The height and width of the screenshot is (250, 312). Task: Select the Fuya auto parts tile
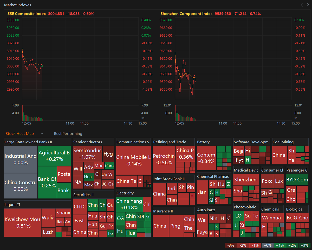pos(202,232)
